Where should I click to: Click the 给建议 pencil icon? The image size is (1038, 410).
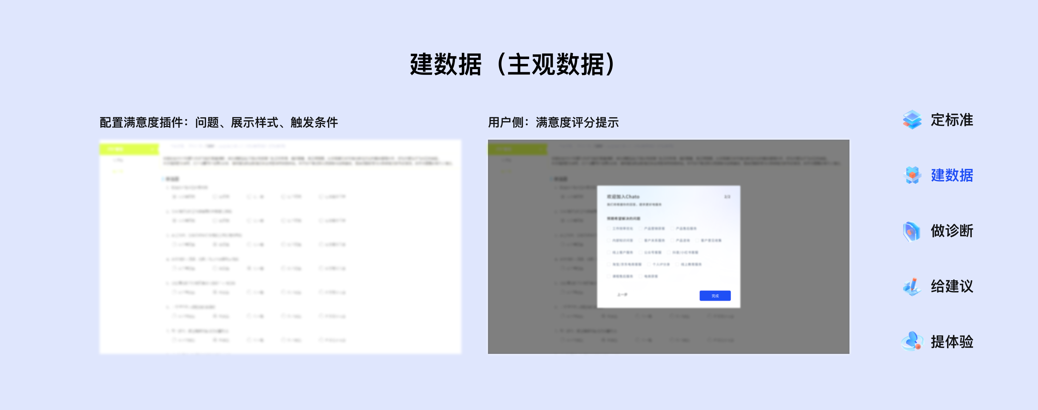tap(912, 287)
